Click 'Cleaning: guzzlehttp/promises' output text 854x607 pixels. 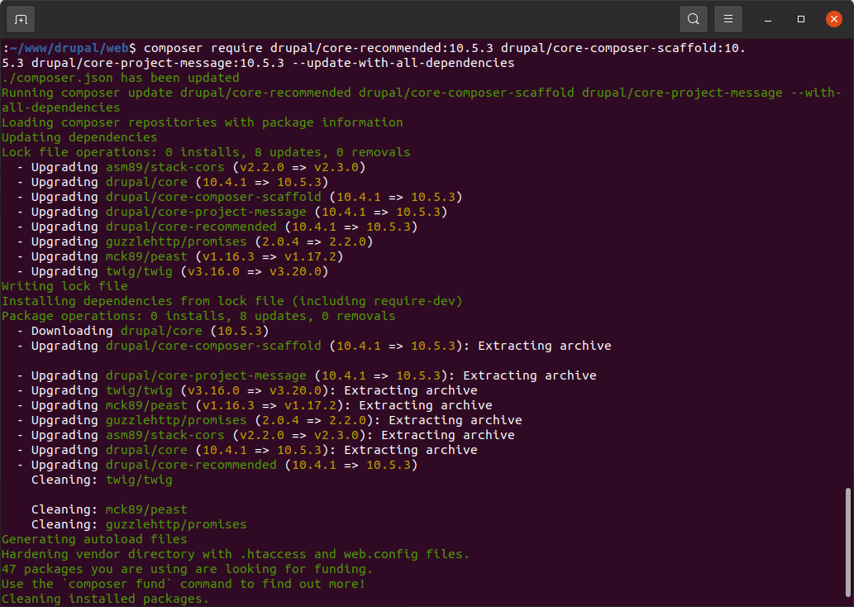pos(139,524)
